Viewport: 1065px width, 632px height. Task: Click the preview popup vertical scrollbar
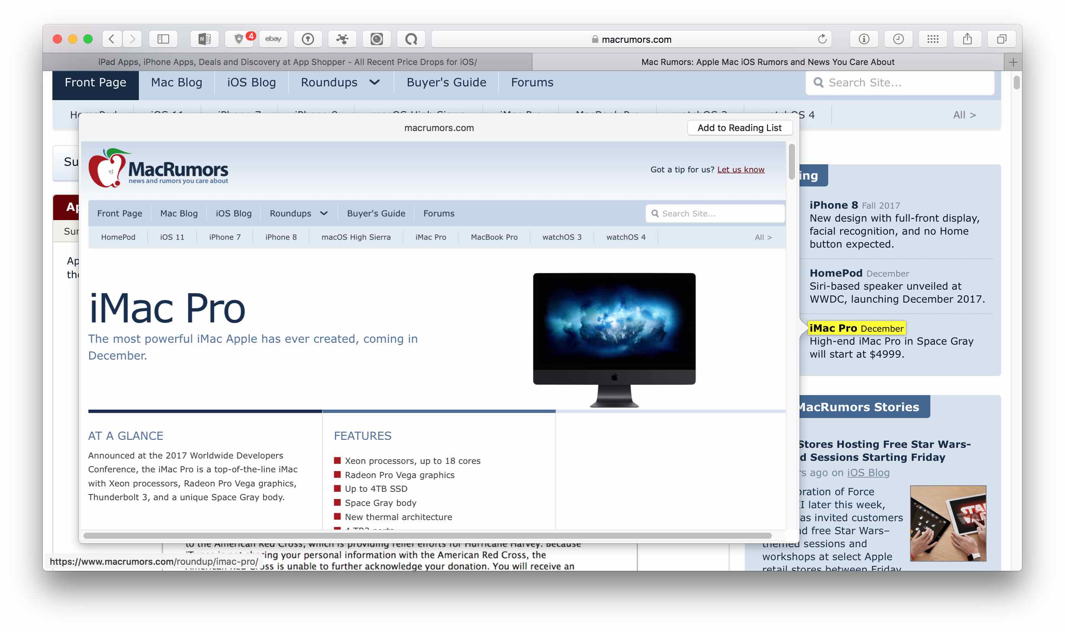tap(791, 162)
